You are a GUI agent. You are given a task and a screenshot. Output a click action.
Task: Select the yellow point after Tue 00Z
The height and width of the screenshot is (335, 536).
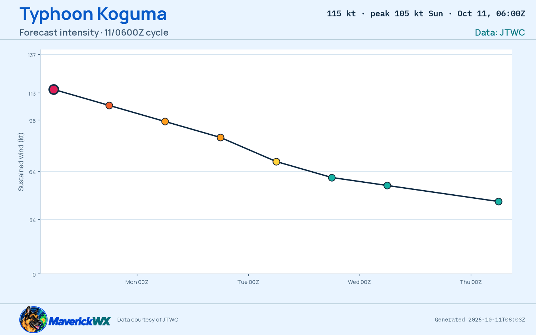[x=276, y=162]
